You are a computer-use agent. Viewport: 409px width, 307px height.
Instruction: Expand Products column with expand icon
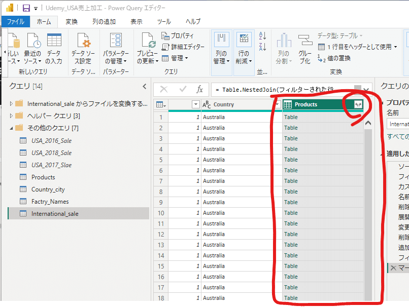[x=358, y=105]
